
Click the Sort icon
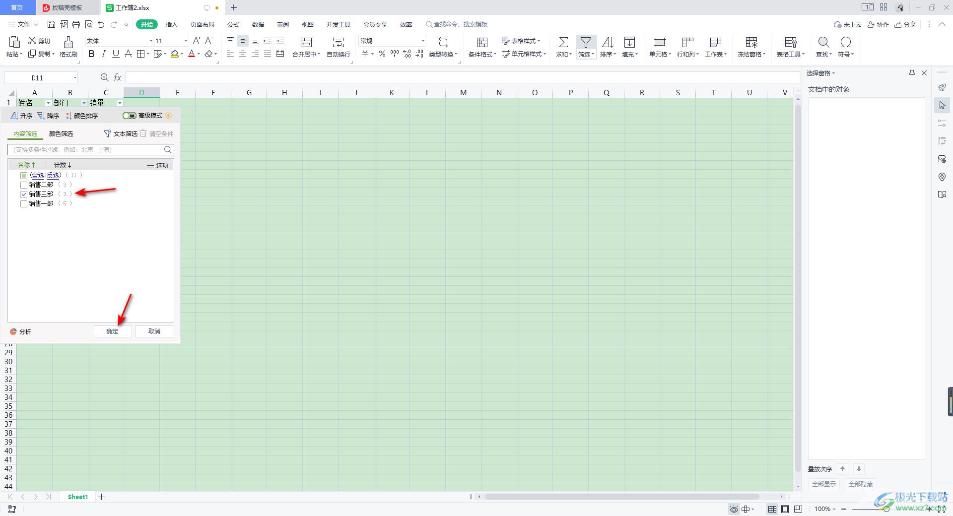click(608, 42)
